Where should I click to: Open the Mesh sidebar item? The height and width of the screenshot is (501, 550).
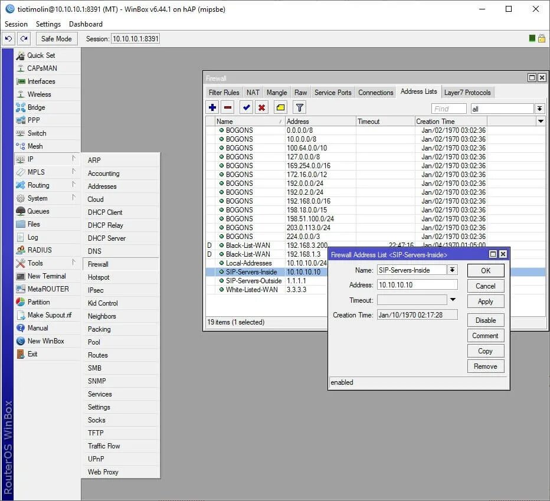[47, 146]
